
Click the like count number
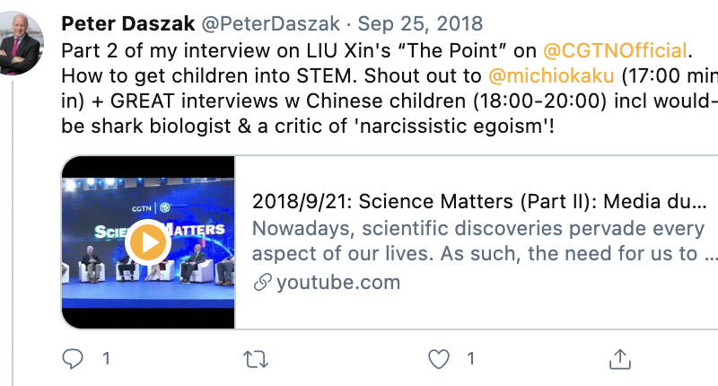(x=471, y=359)
